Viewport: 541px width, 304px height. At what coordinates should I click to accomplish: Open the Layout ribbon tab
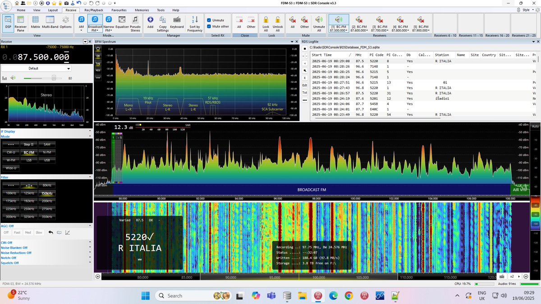53,9
